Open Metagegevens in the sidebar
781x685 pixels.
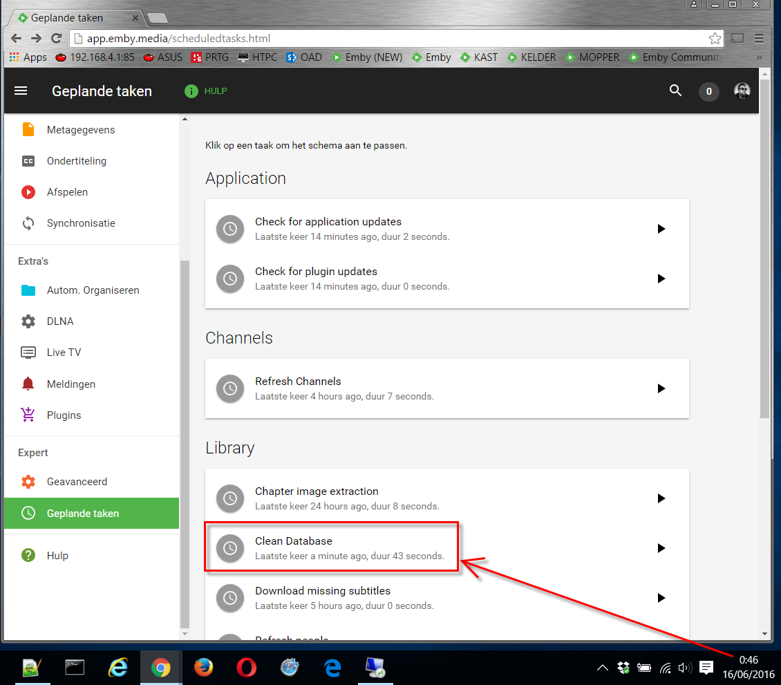point(92,129)
